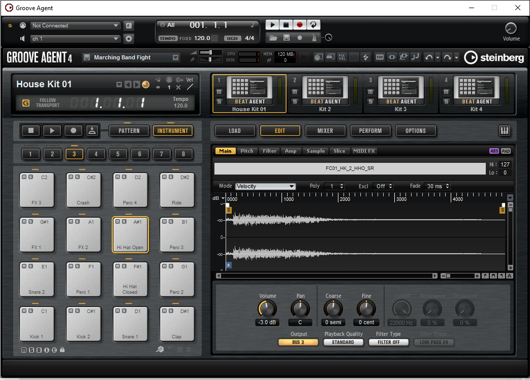
Task: Toggle the purple ABS button
Action: point(494,151)
